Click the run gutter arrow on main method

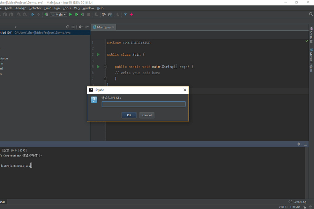pyautogui.click(x=98, y=67)
